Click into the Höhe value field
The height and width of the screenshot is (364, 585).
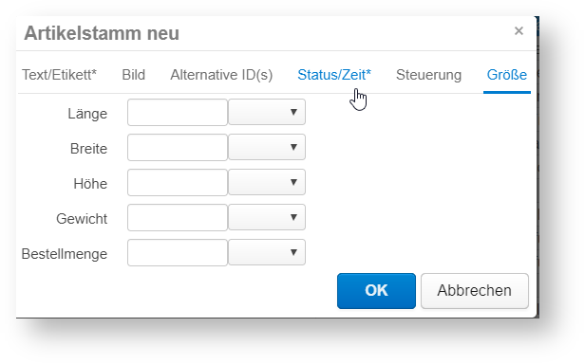tap(178, 182)
